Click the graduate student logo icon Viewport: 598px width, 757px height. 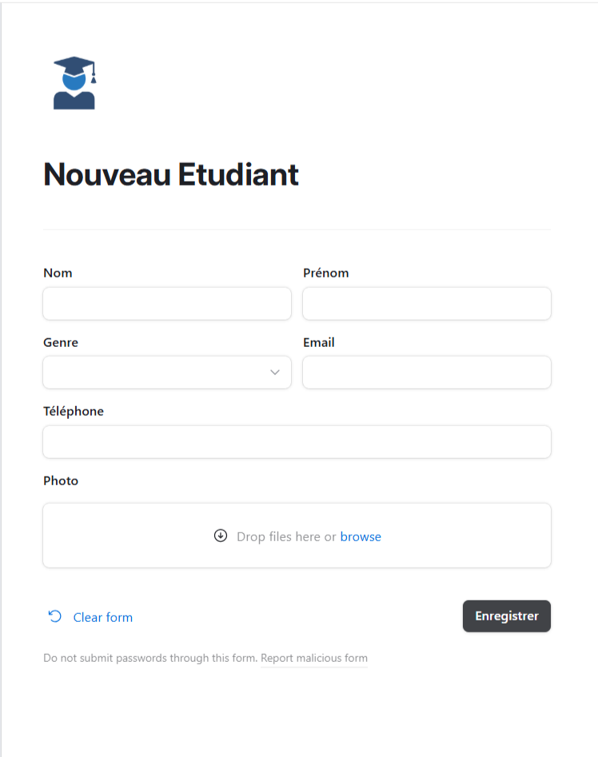[x=74, y=83]
